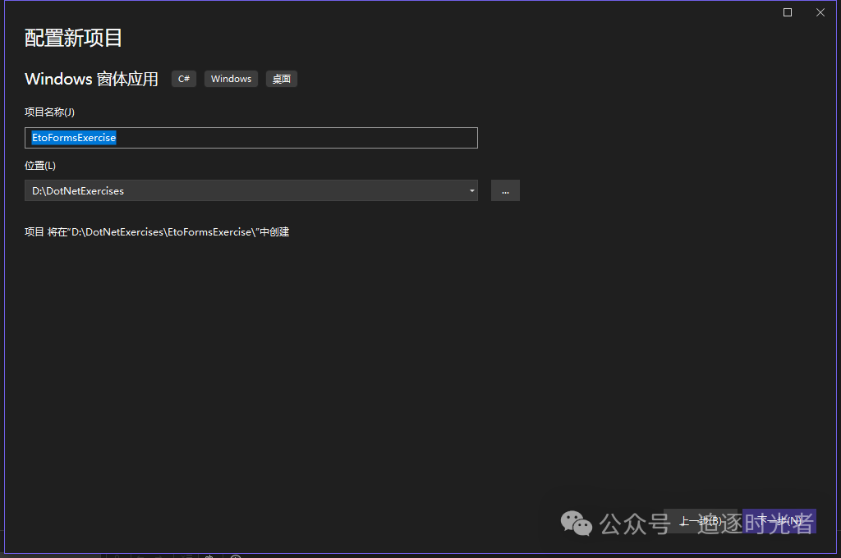This screenshot has height=558, width=841.
Task: Click the highlighted EtoFormsExercise project name
Action: tap(73, 137)
